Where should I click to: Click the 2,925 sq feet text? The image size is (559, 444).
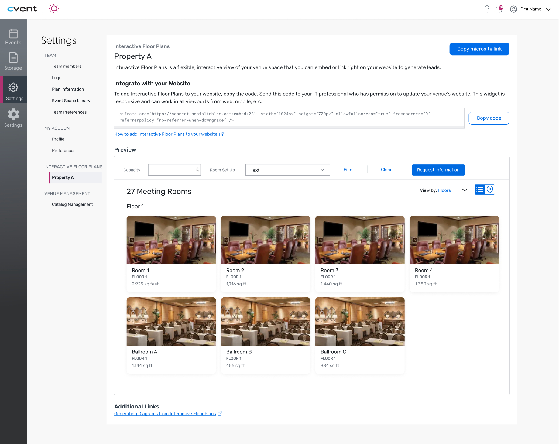145,284
